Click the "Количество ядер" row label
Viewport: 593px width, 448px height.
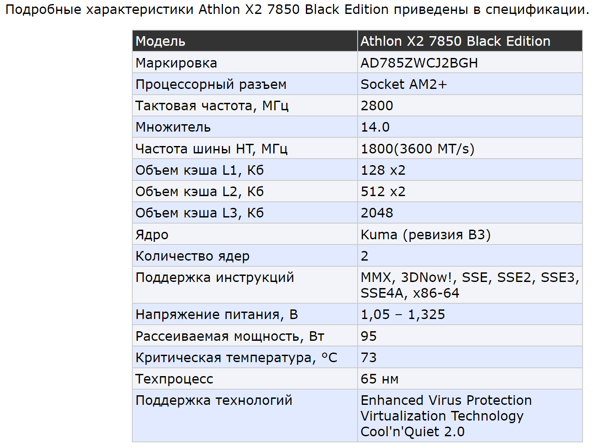(x=192, y=256)
